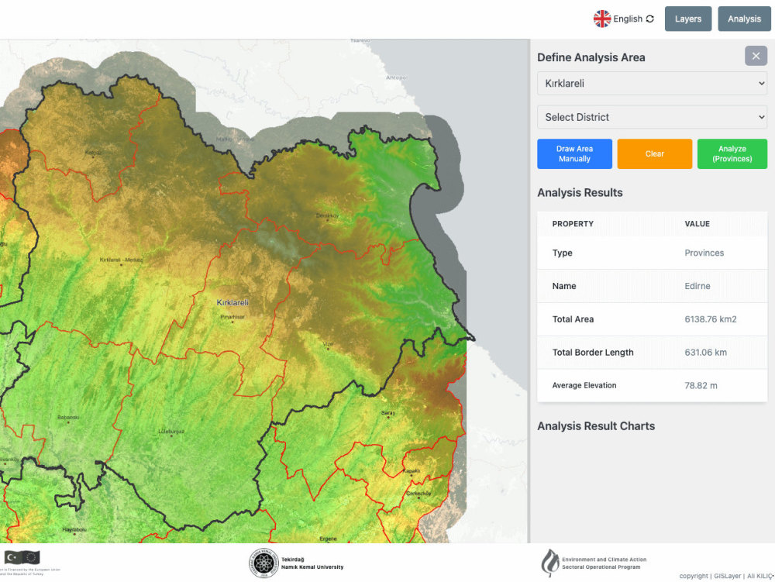
Task: Open the Layers panel
Action: 688,19
